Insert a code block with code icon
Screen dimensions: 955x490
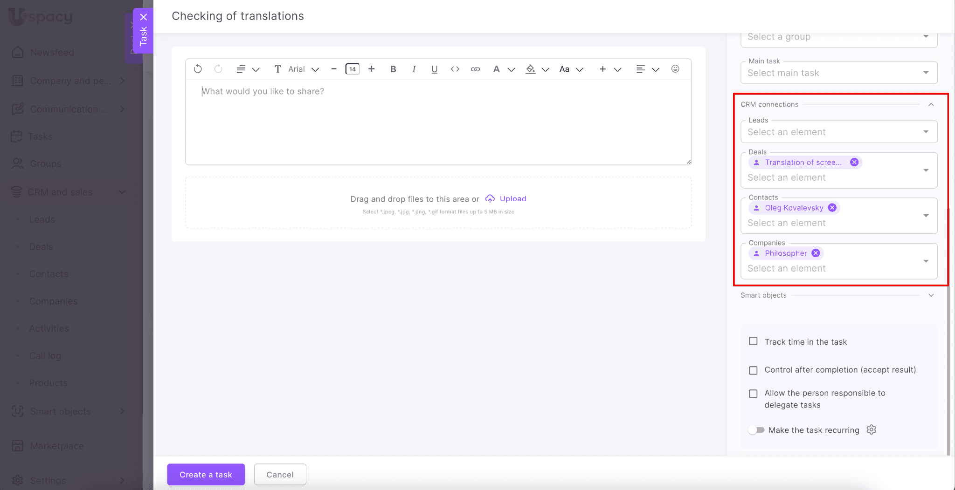[x=455, y=69]
